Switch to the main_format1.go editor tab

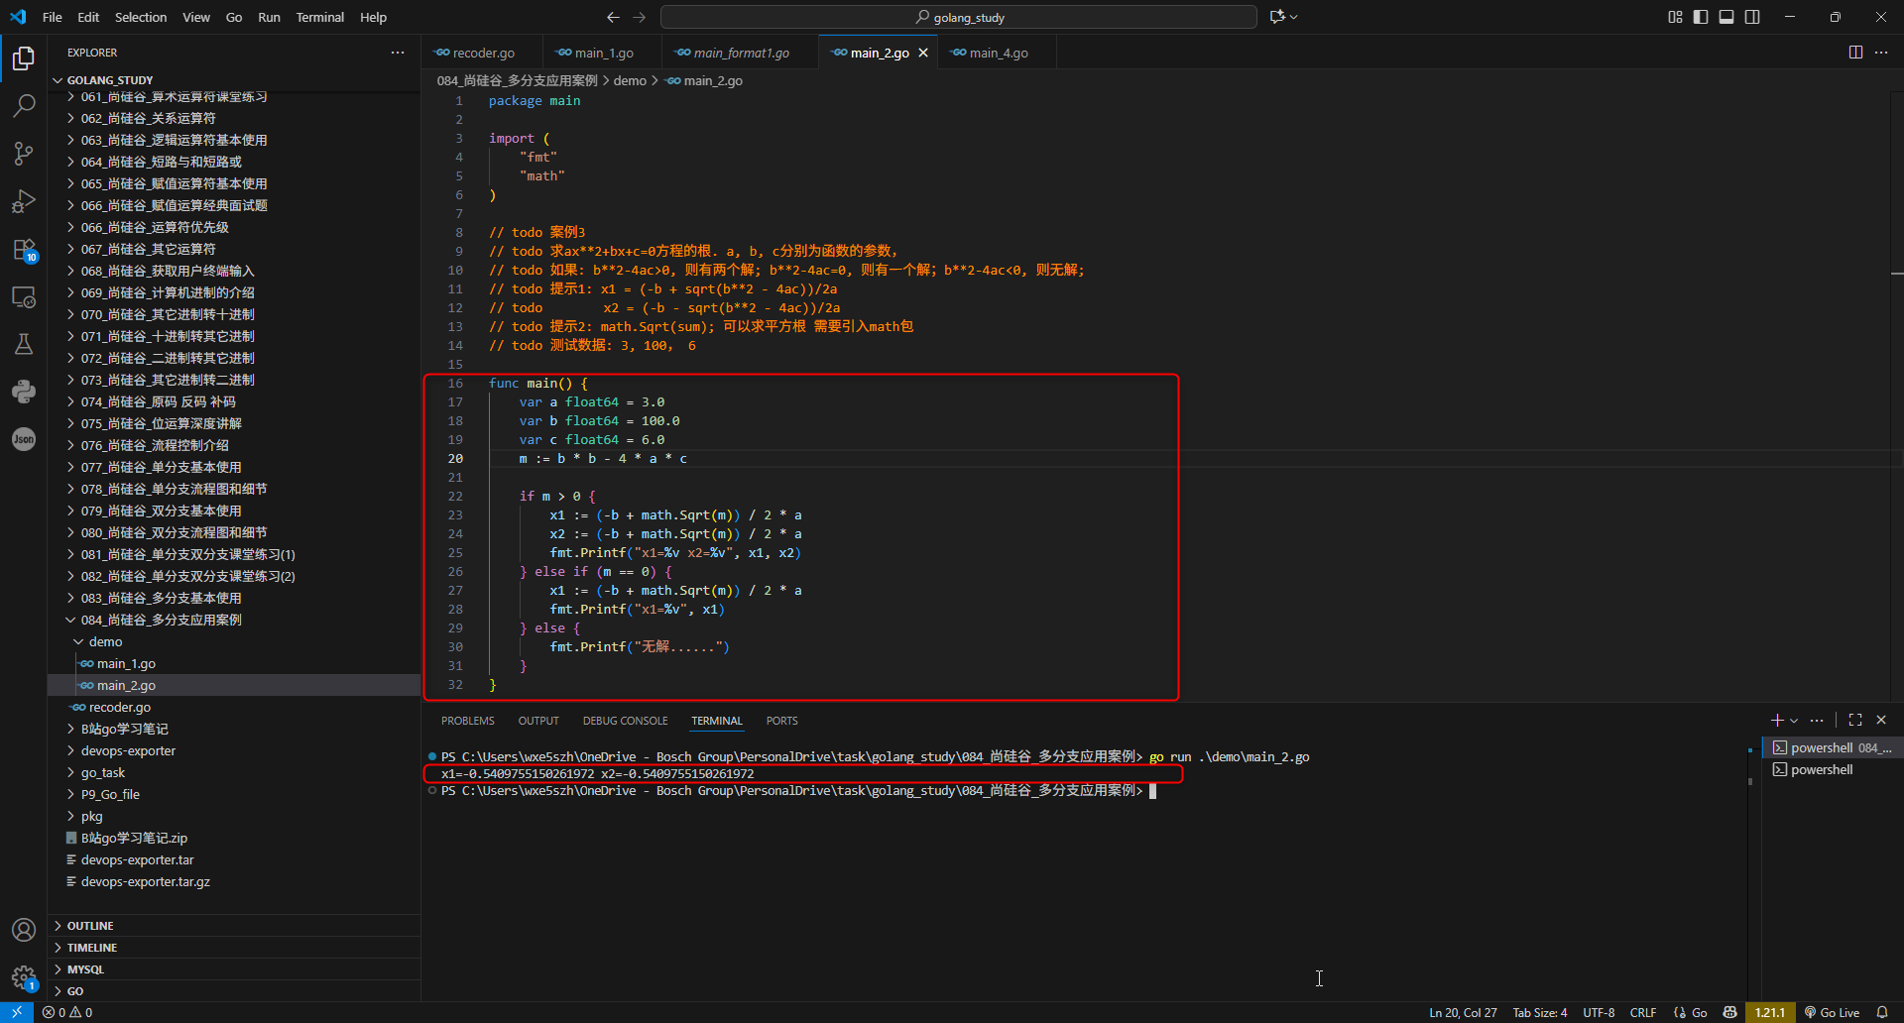pos(740,53)
